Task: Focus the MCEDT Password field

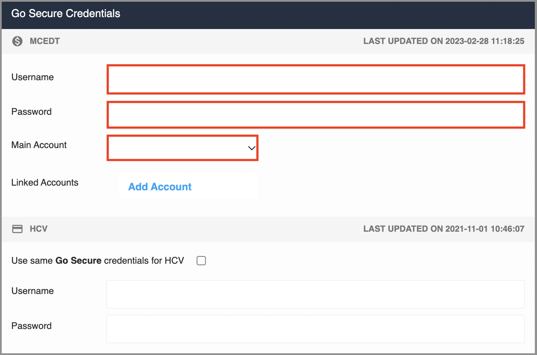Action: [316, 114]
